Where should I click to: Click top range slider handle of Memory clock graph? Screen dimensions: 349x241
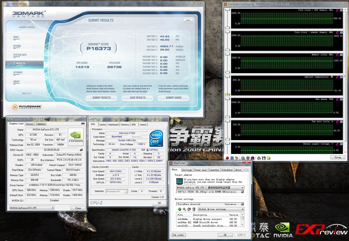point(227,55)
